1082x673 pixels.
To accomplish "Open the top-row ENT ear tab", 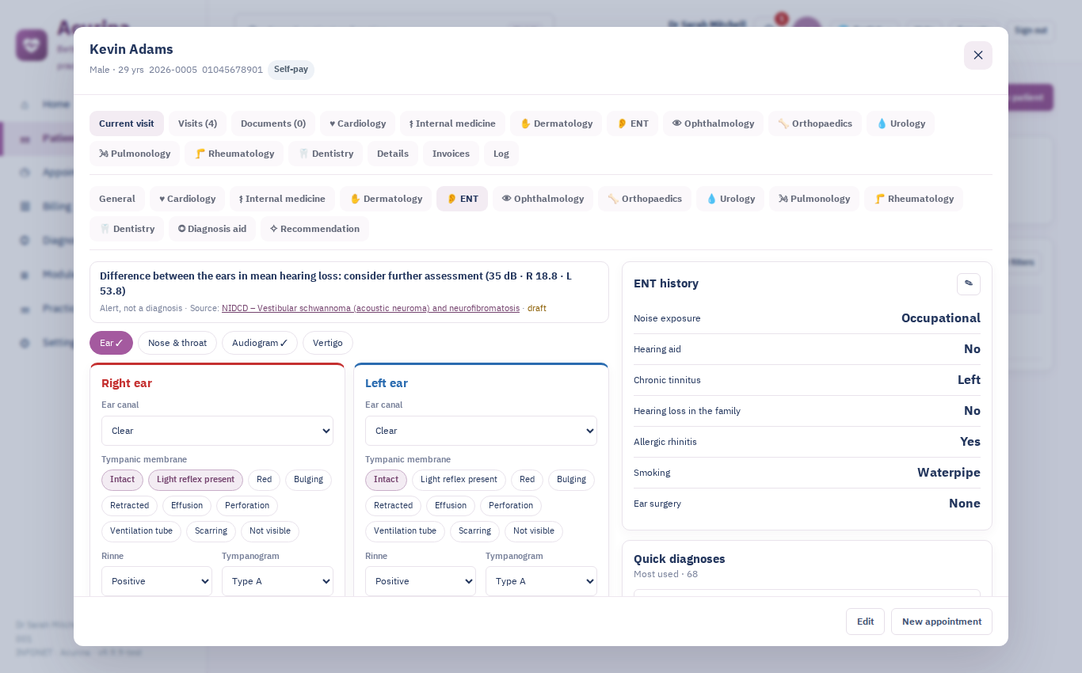I will (632, 124).
